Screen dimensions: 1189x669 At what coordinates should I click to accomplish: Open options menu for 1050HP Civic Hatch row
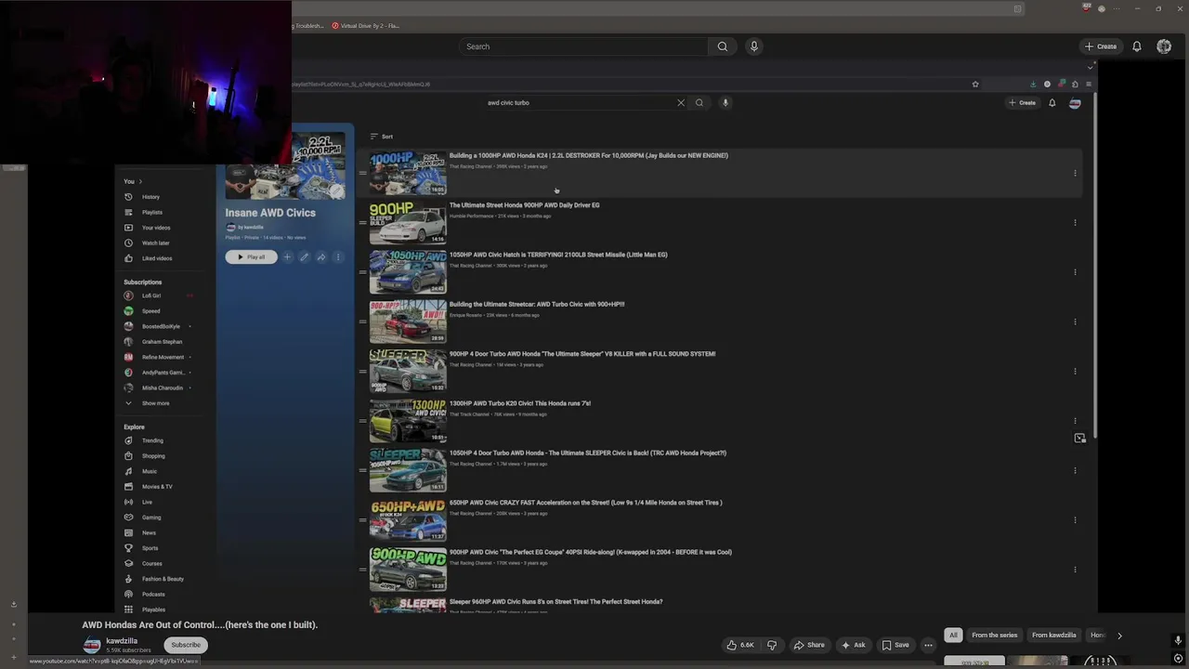click(1075, 272)
